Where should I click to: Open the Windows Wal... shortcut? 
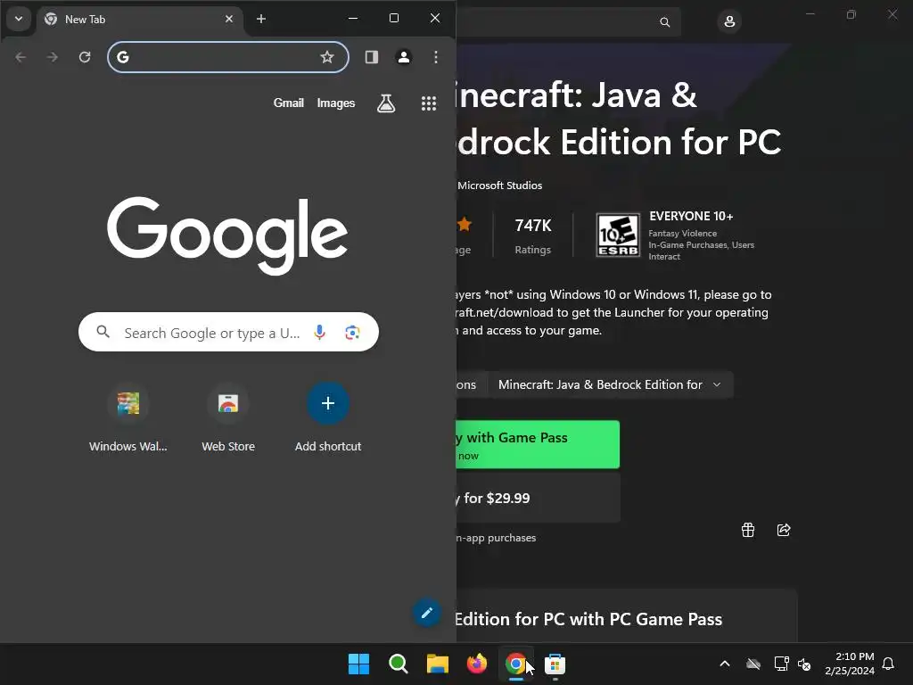point(128,418)
